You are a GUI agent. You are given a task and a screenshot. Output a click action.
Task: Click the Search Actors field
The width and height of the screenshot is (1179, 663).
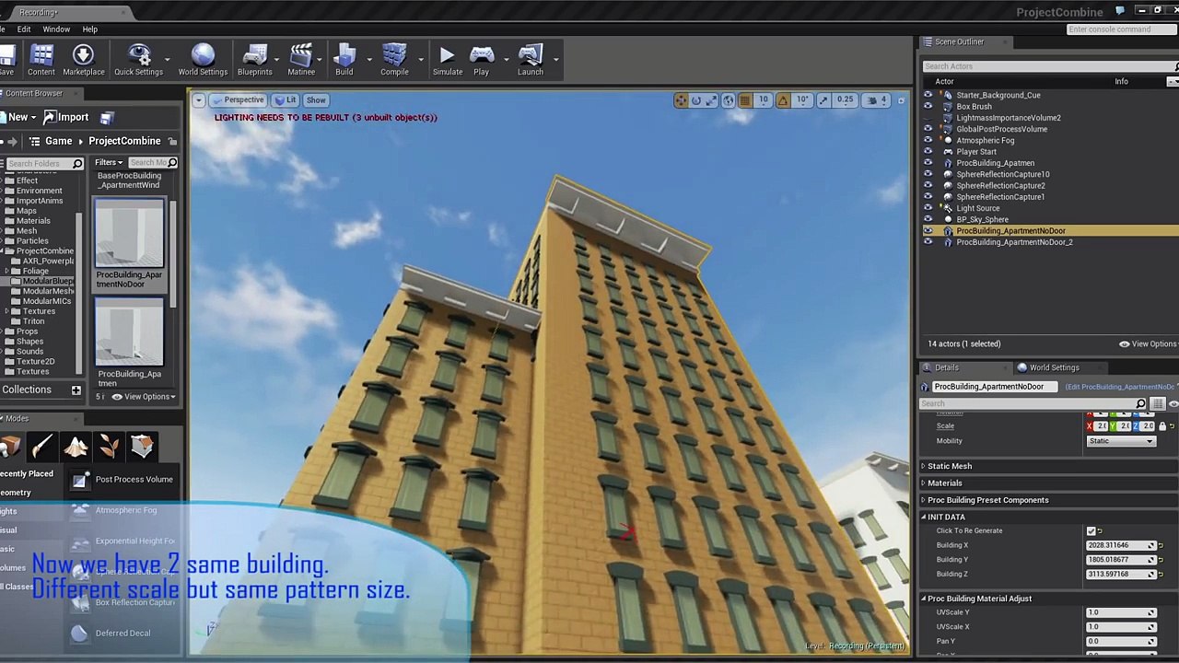click(1048, 66)
